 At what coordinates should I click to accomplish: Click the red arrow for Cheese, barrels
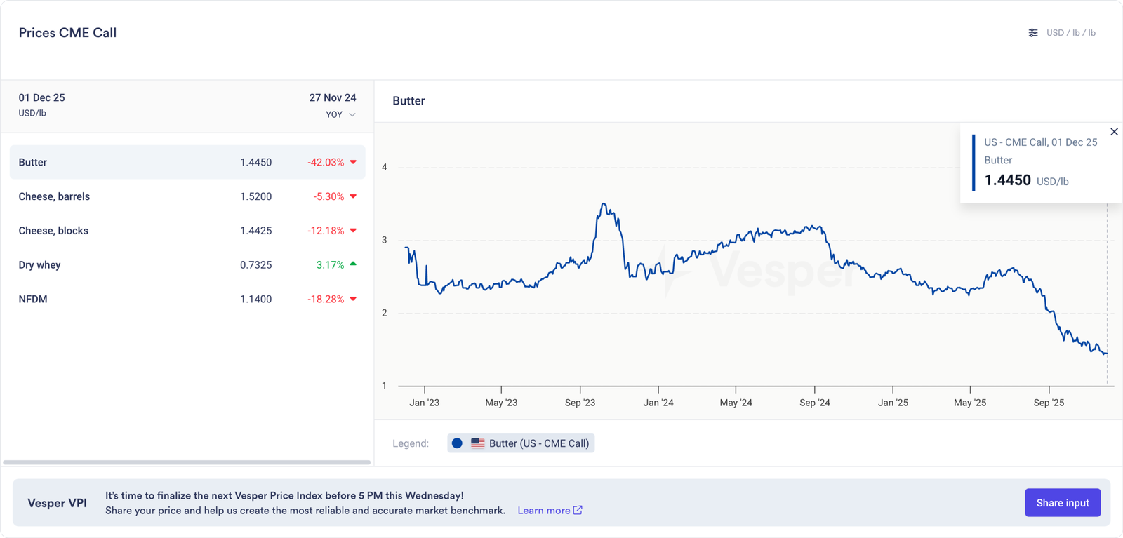tap(353, 196)
